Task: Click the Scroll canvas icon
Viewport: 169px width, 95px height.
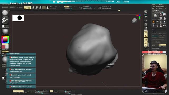Action: (x=146, y=17)
